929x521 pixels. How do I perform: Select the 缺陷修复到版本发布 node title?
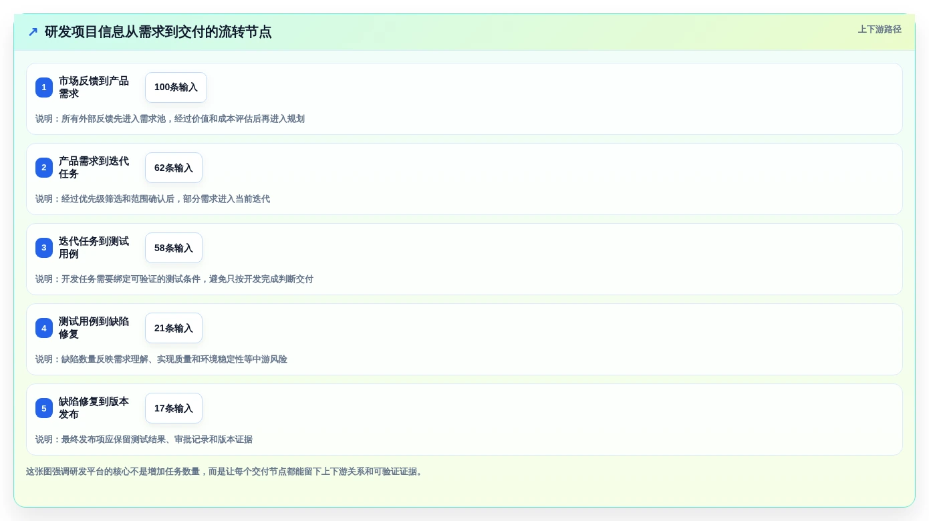point(94,408)
